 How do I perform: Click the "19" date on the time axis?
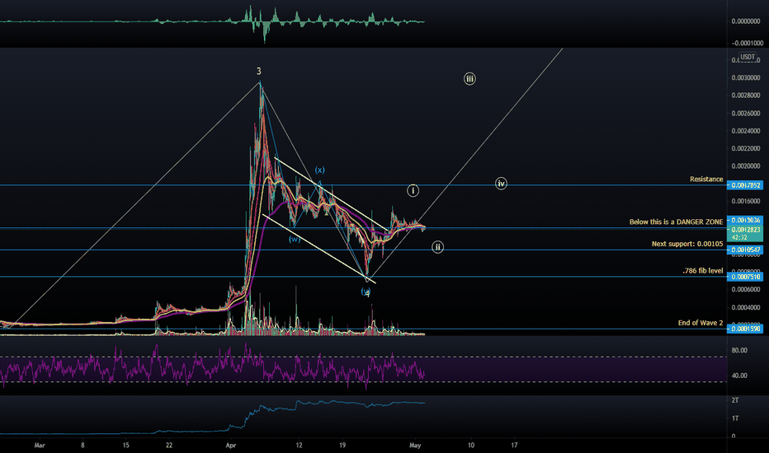[x=342, y=445]
